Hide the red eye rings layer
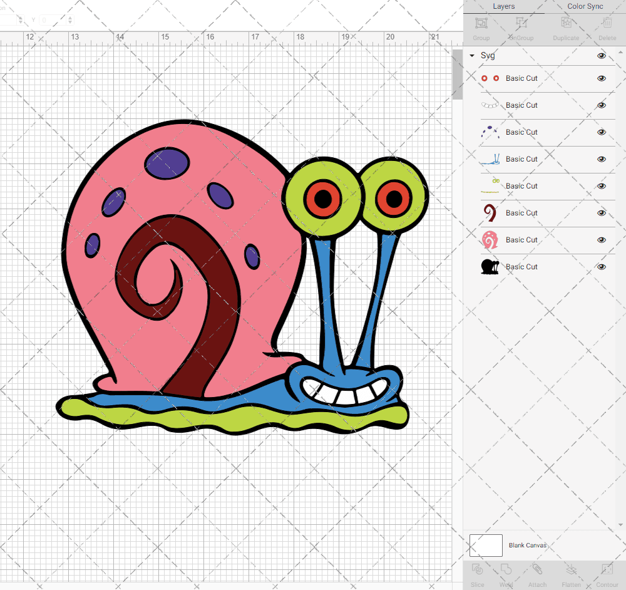626x590 pixels. pos(601,78)
